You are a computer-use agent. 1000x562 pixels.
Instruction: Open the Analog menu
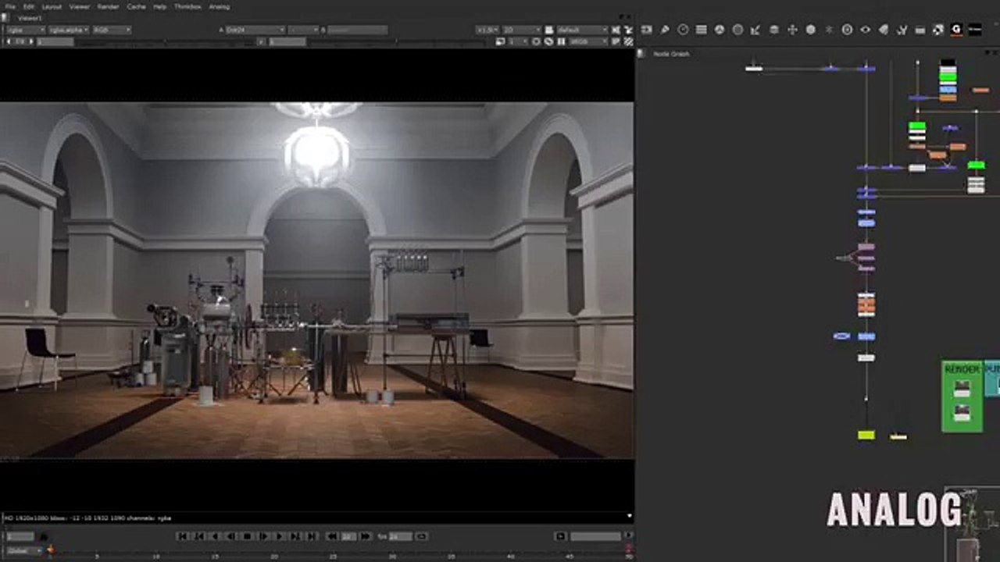pos(220,6)
